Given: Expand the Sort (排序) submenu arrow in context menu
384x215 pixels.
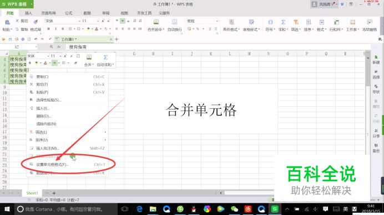Looking at the screenshot, I should pos(105,140).
